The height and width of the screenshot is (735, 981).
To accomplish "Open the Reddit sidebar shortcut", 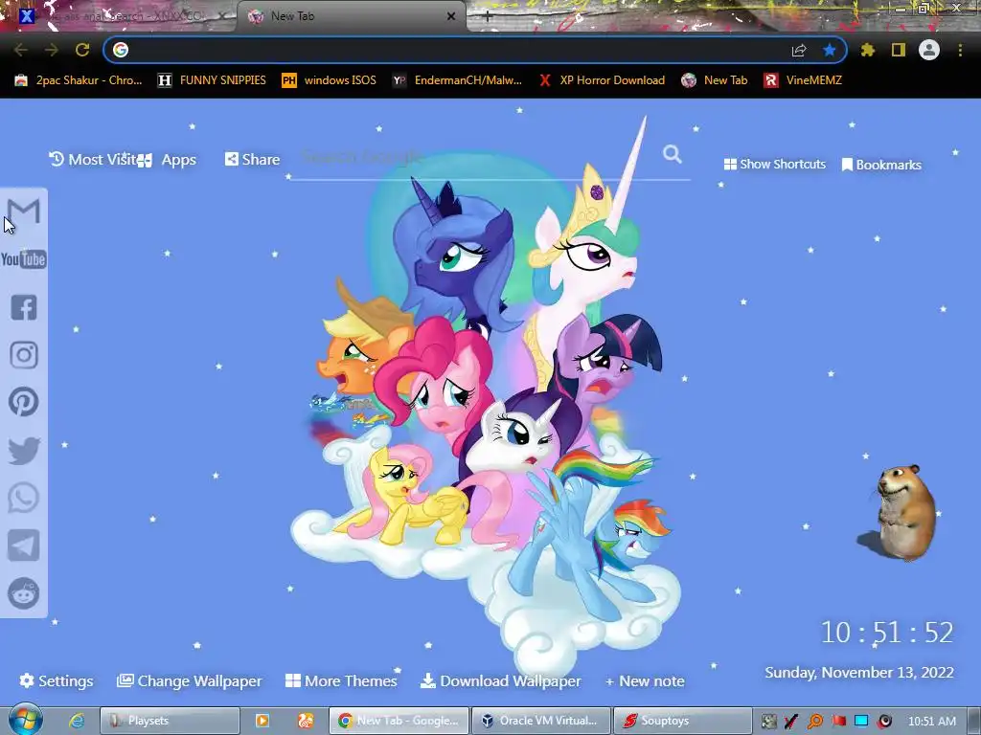I will 24,593.
